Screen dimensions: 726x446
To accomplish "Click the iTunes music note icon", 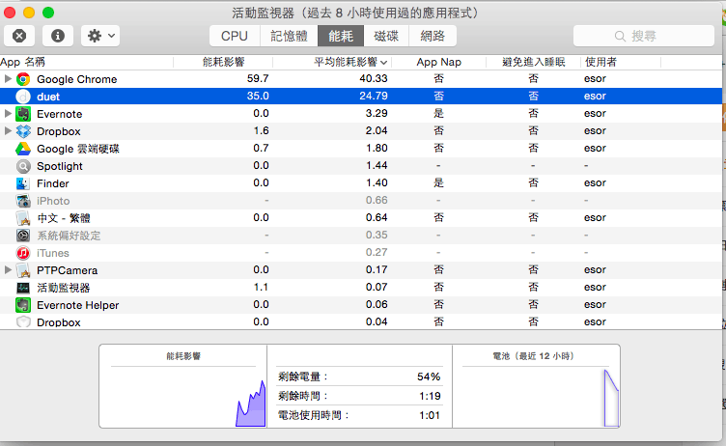I will tap(23, 253).
